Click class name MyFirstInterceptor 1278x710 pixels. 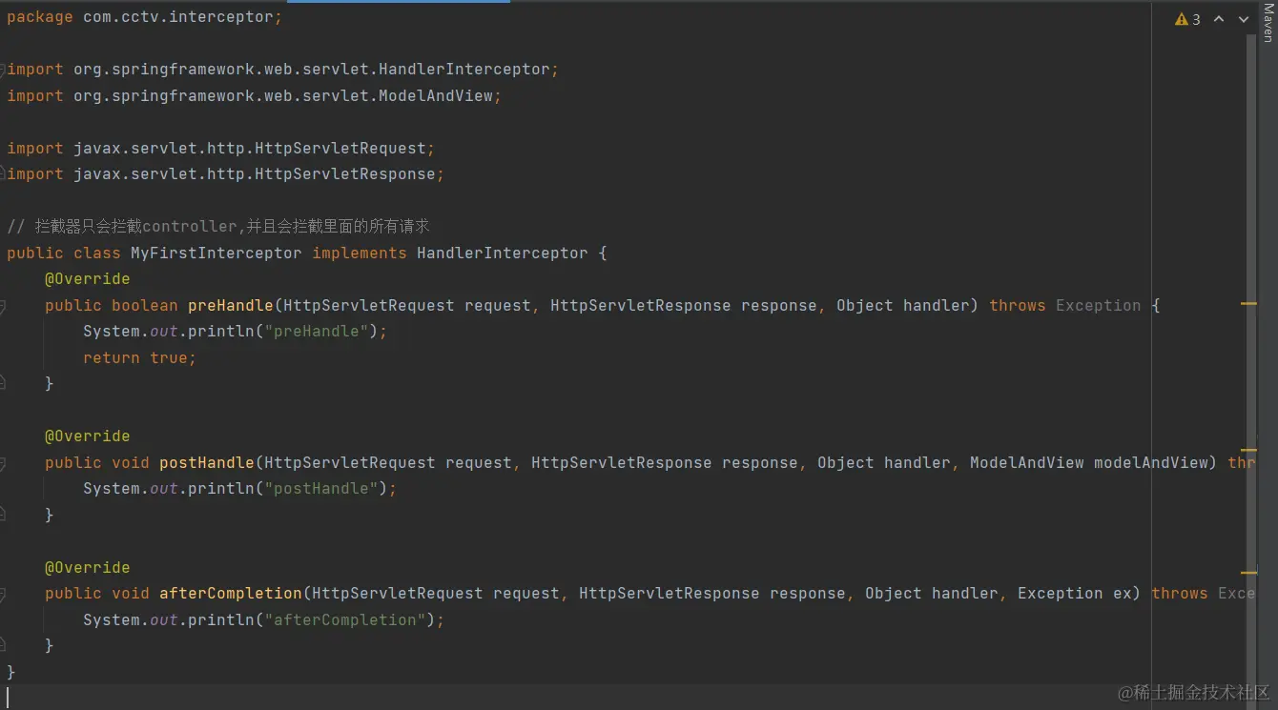click(x=216, y=254)
